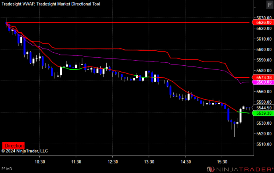The height and width of the screenshot is (173, 274).
Task: Click the ES MD instrument label
Action: point(7,169)
